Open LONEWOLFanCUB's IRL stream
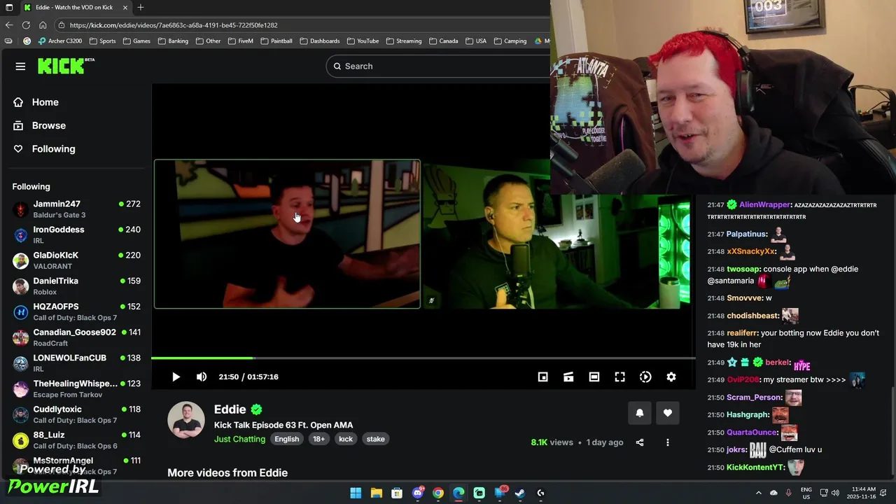Screen dimensions: 896x504 click(x=76, y=363)
